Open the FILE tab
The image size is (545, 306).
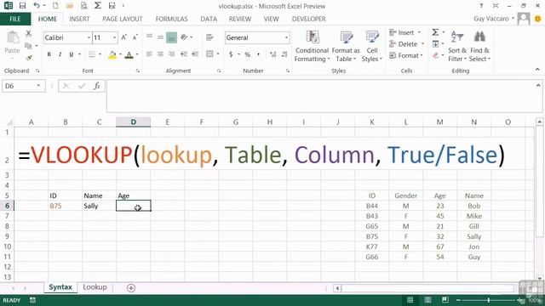[x=15, y=19]
